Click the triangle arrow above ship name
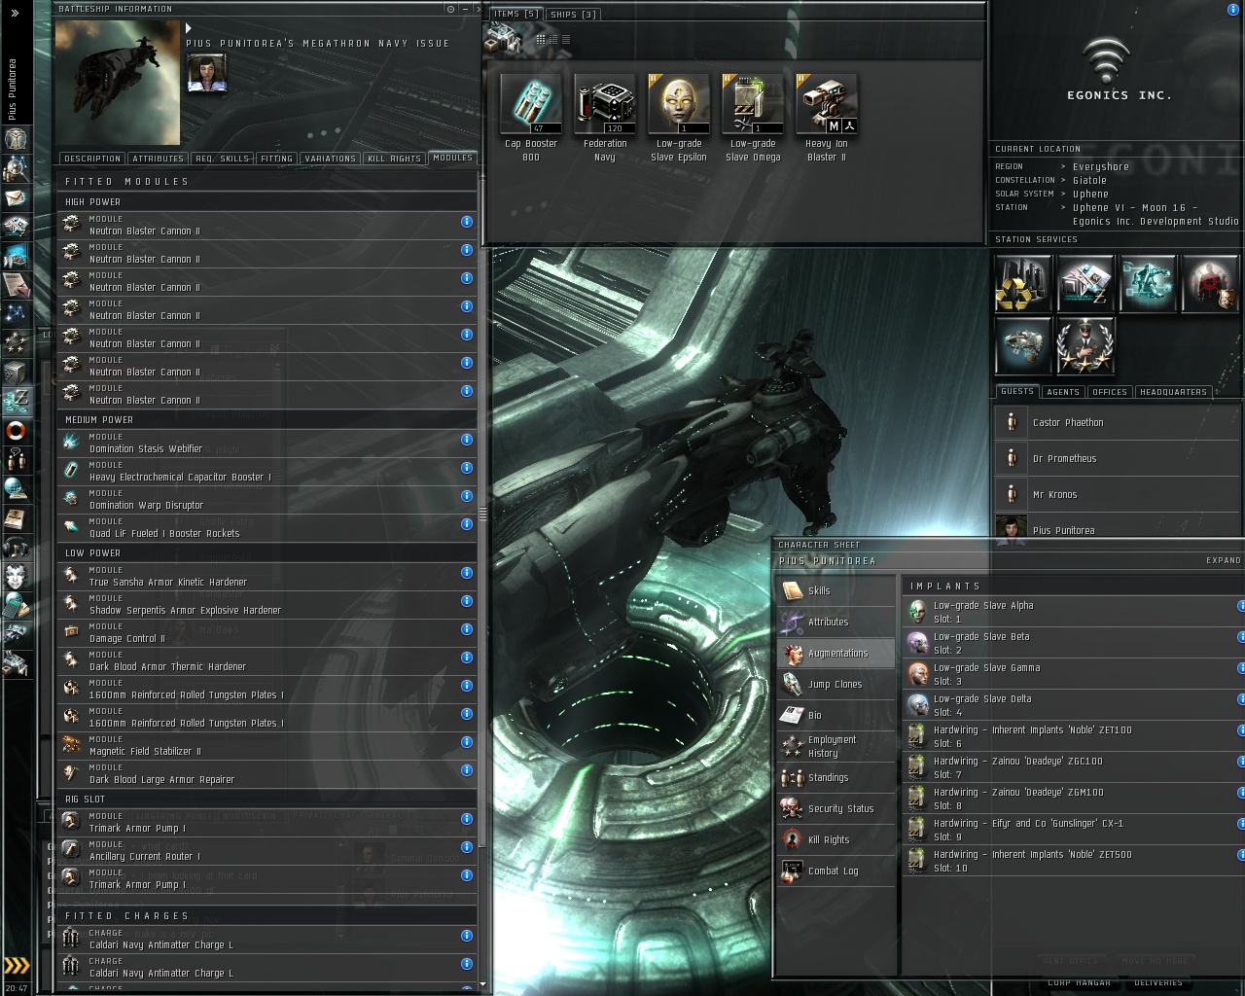Image resolution: width=1245 pixels, height=996 pixels. pyautogui.click(x=189, y=28)
